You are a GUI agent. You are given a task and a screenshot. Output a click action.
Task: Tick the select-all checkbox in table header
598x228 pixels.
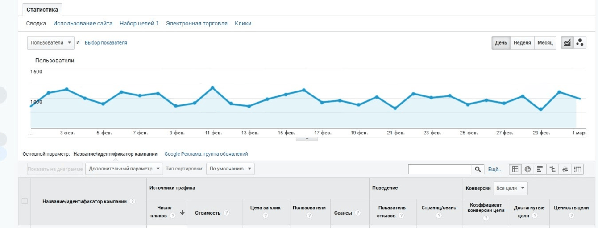coord(25,201)
